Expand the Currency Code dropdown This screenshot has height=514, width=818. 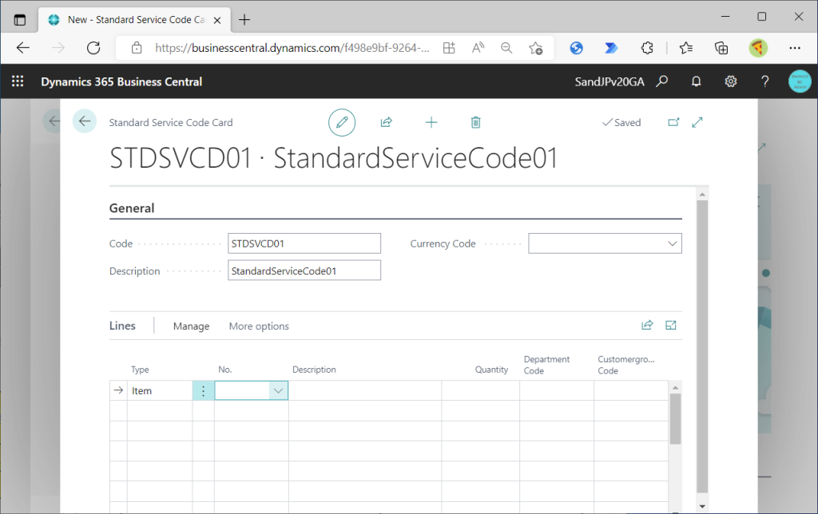click(672, 243)
